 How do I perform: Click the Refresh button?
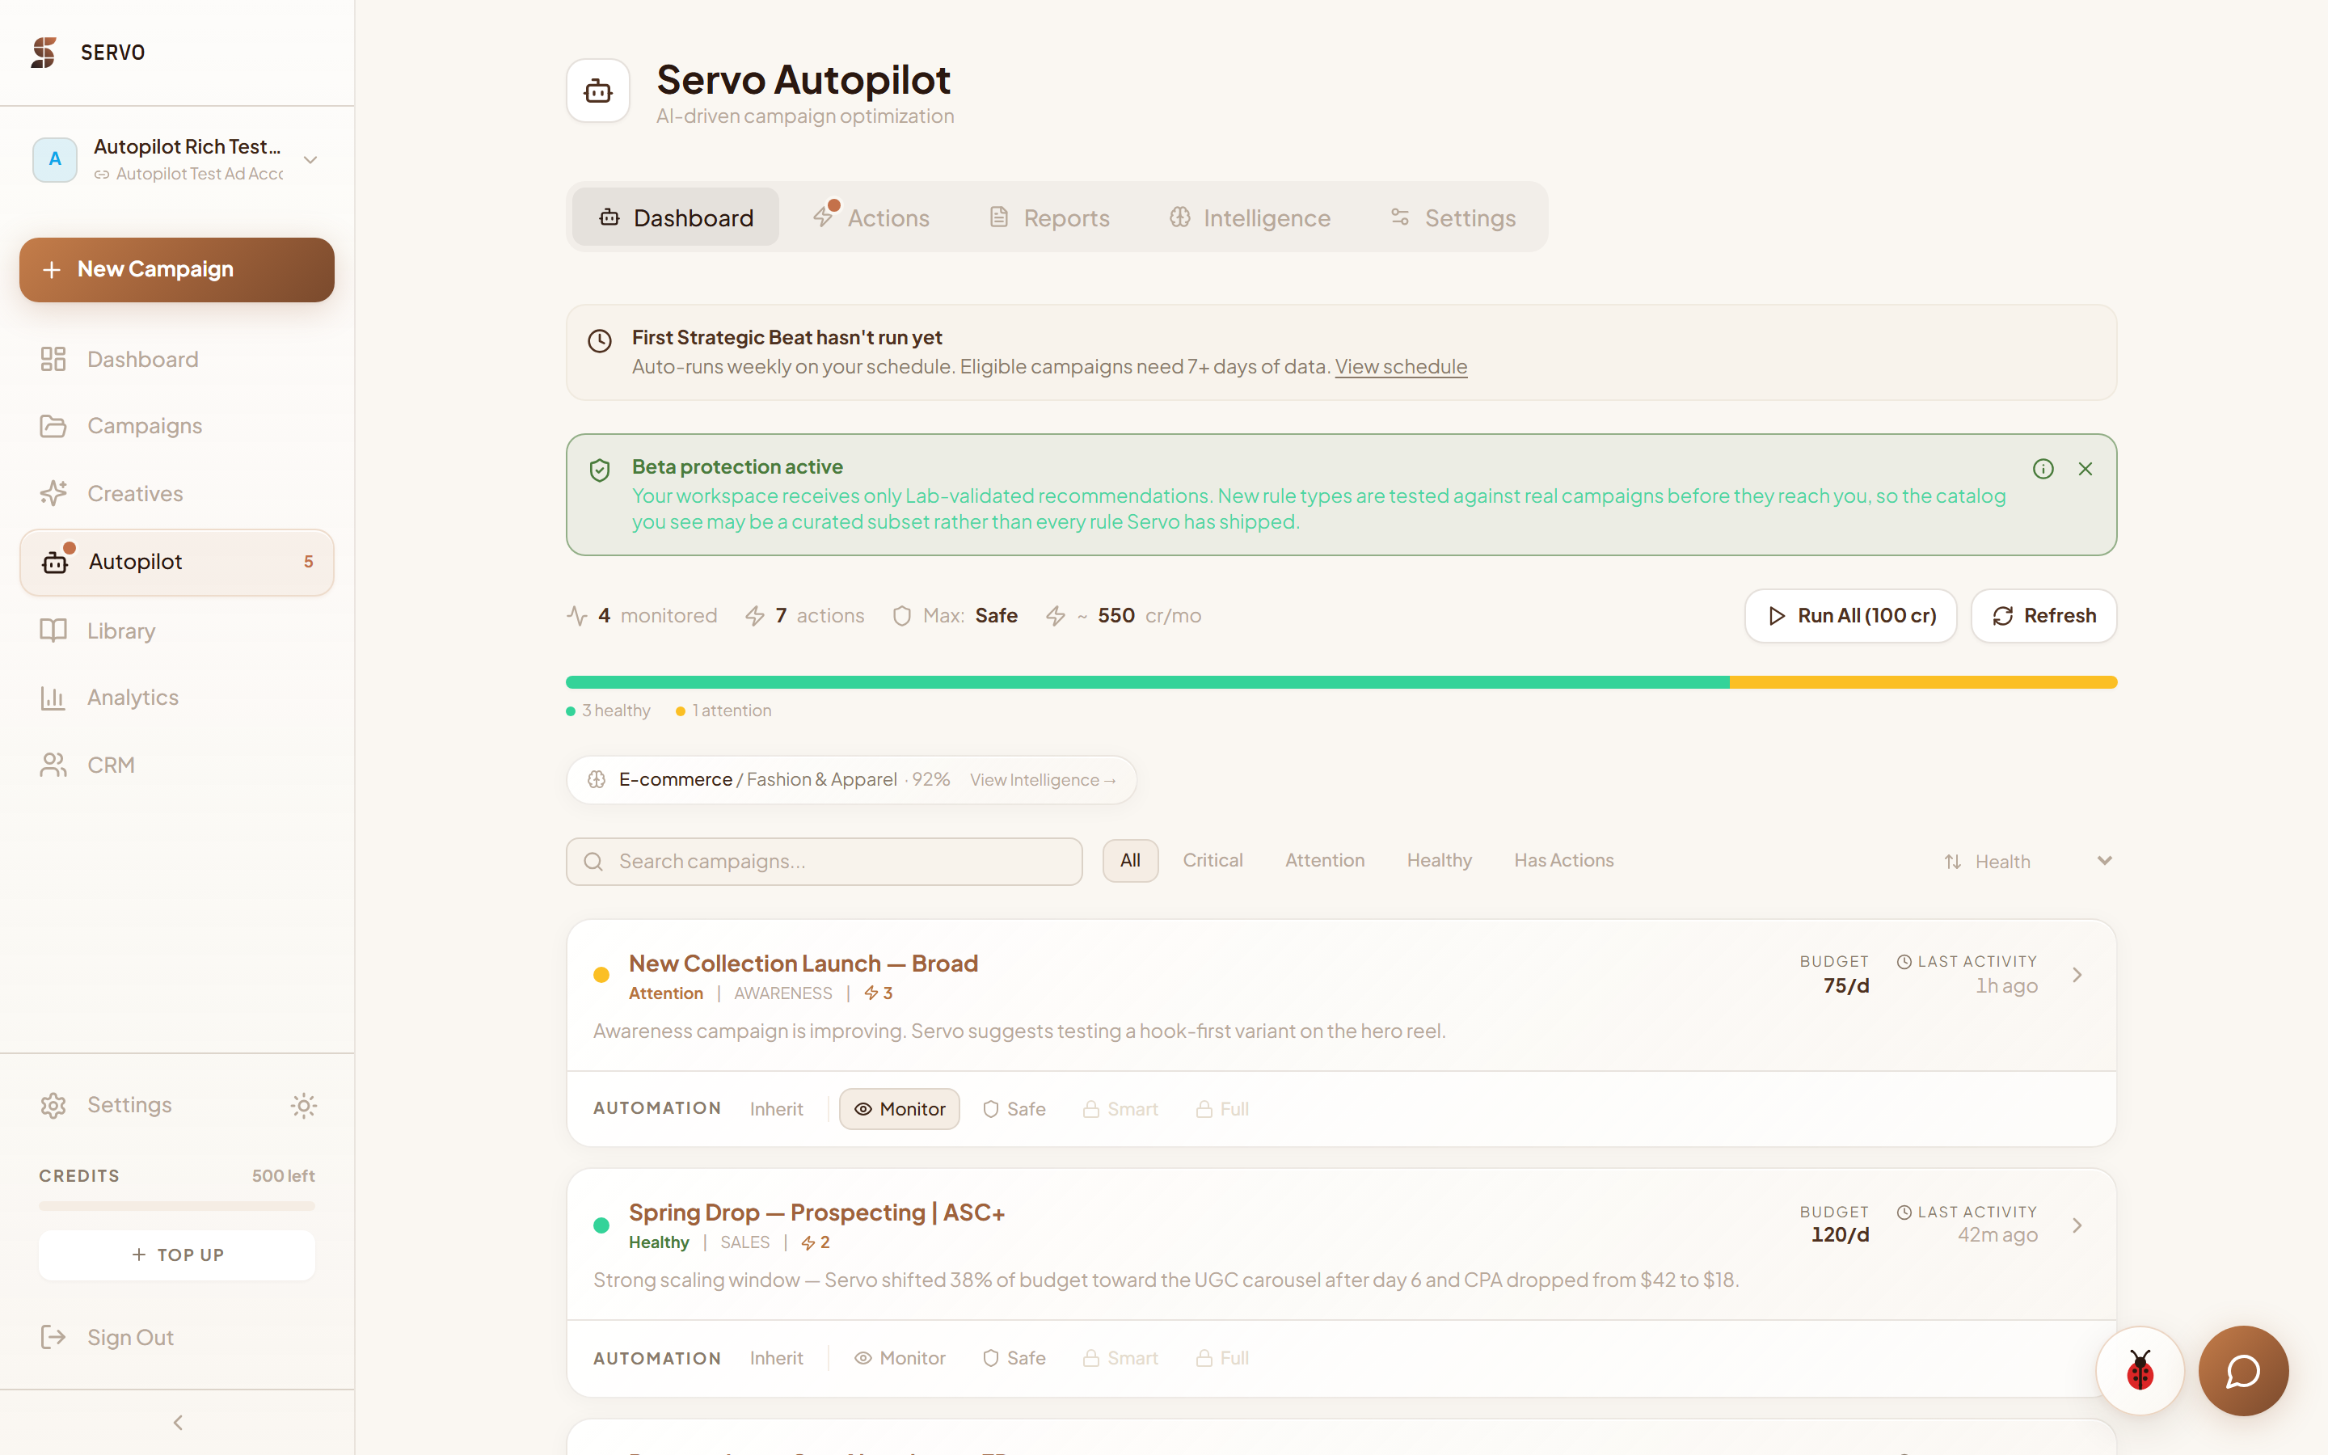click(x=2044, y=616)
